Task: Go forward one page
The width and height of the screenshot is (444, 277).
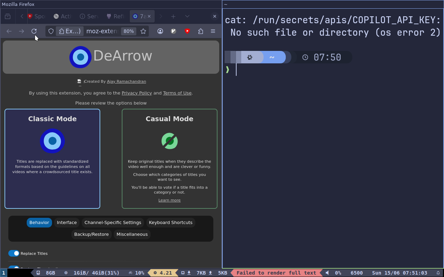Action: pos(22,31)
